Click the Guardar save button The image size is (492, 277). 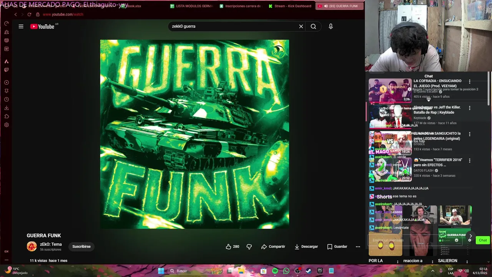tap(337, 247)
